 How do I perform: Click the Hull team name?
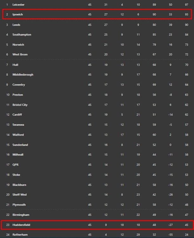point(15,65)
